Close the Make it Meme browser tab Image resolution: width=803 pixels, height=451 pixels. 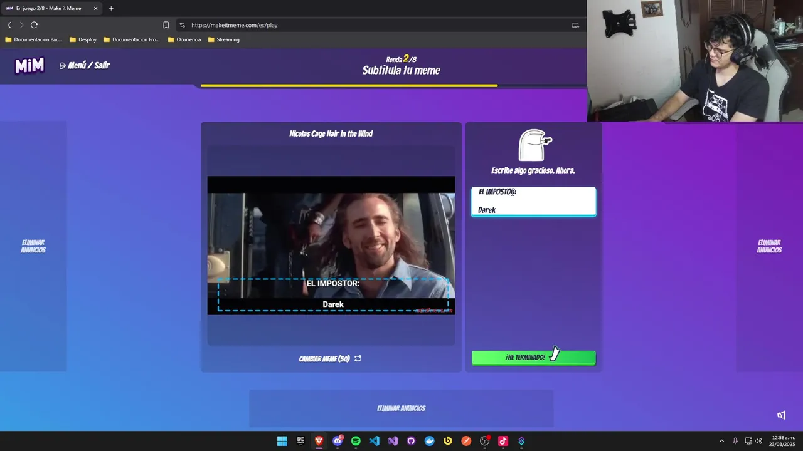tap(96, 8)
